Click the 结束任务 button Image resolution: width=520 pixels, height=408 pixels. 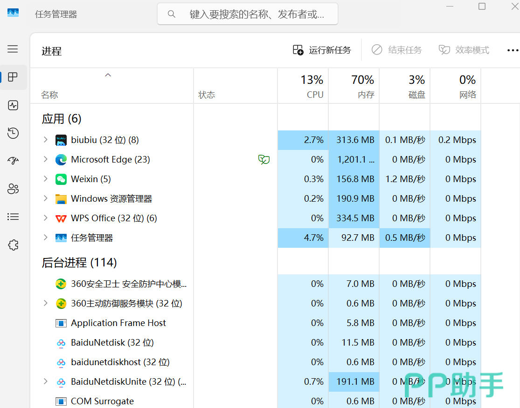[396, 50]
